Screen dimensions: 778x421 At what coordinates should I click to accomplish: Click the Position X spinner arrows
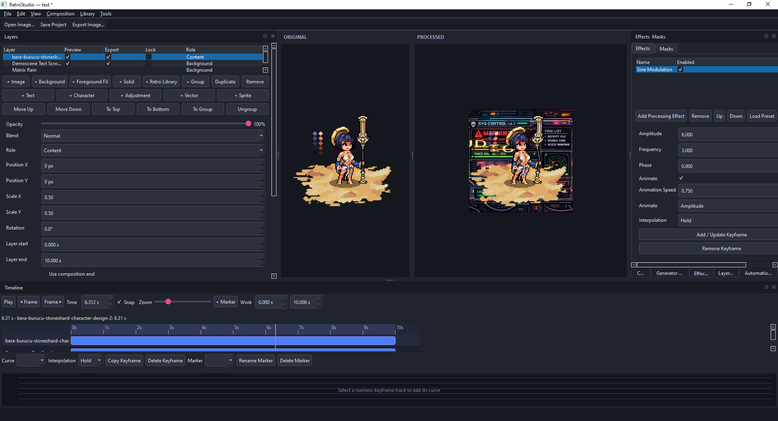pyautogui.click(x=262, y=166)
